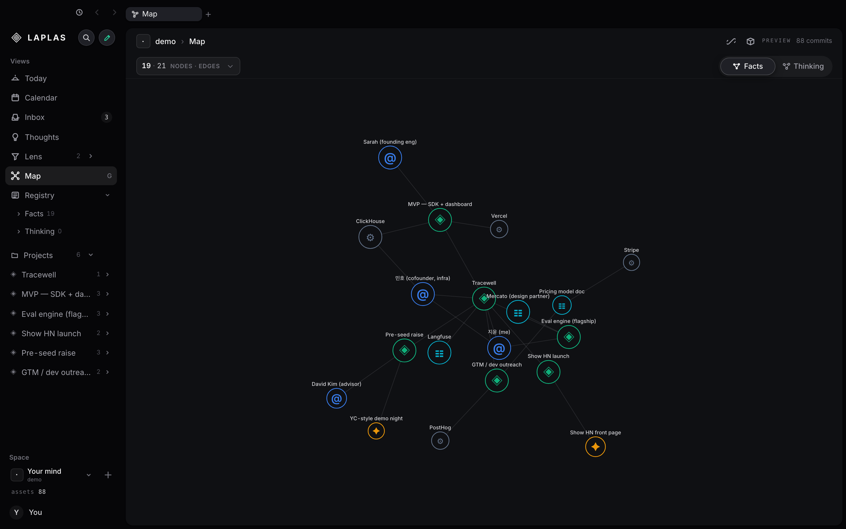Select the Eval engine (flagship) node
This screenshot has height=529, width=846.
[x=568, y=337]
